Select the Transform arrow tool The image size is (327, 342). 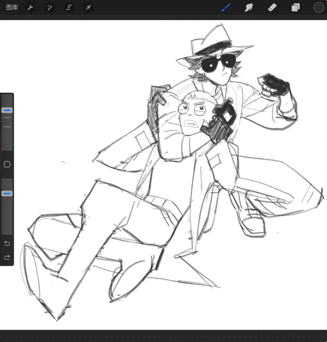click(88, 8)
